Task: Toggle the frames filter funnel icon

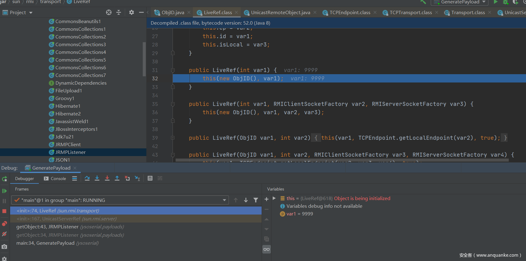Action: point(256,200)
